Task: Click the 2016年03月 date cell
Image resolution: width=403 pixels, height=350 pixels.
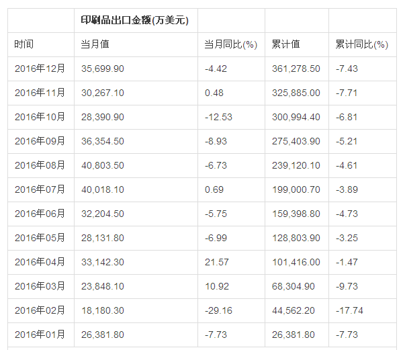Action: click(40, 286)
